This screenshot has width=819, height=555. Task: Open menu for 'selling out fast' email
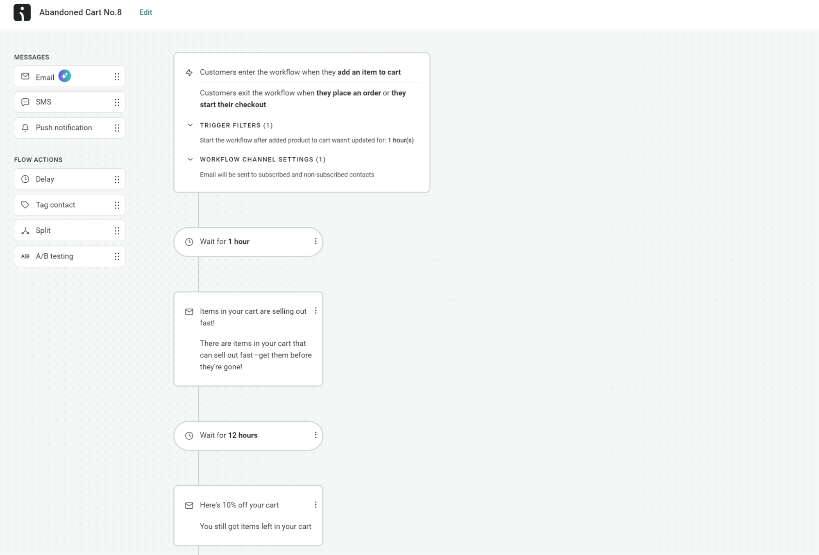315,311
